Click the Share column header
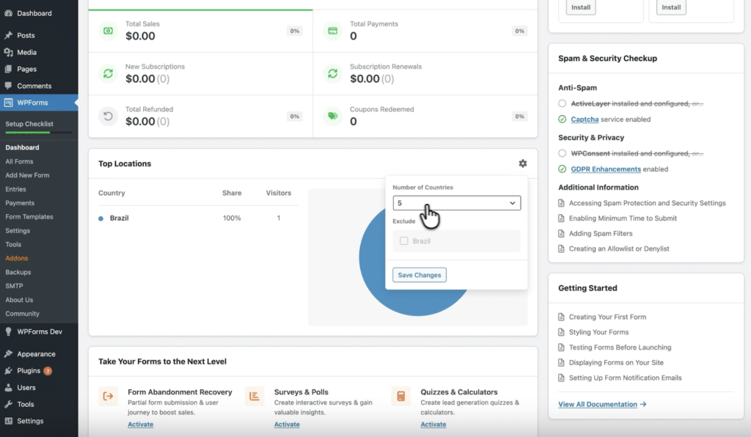751x437 pixels. (x=232, y=193)
